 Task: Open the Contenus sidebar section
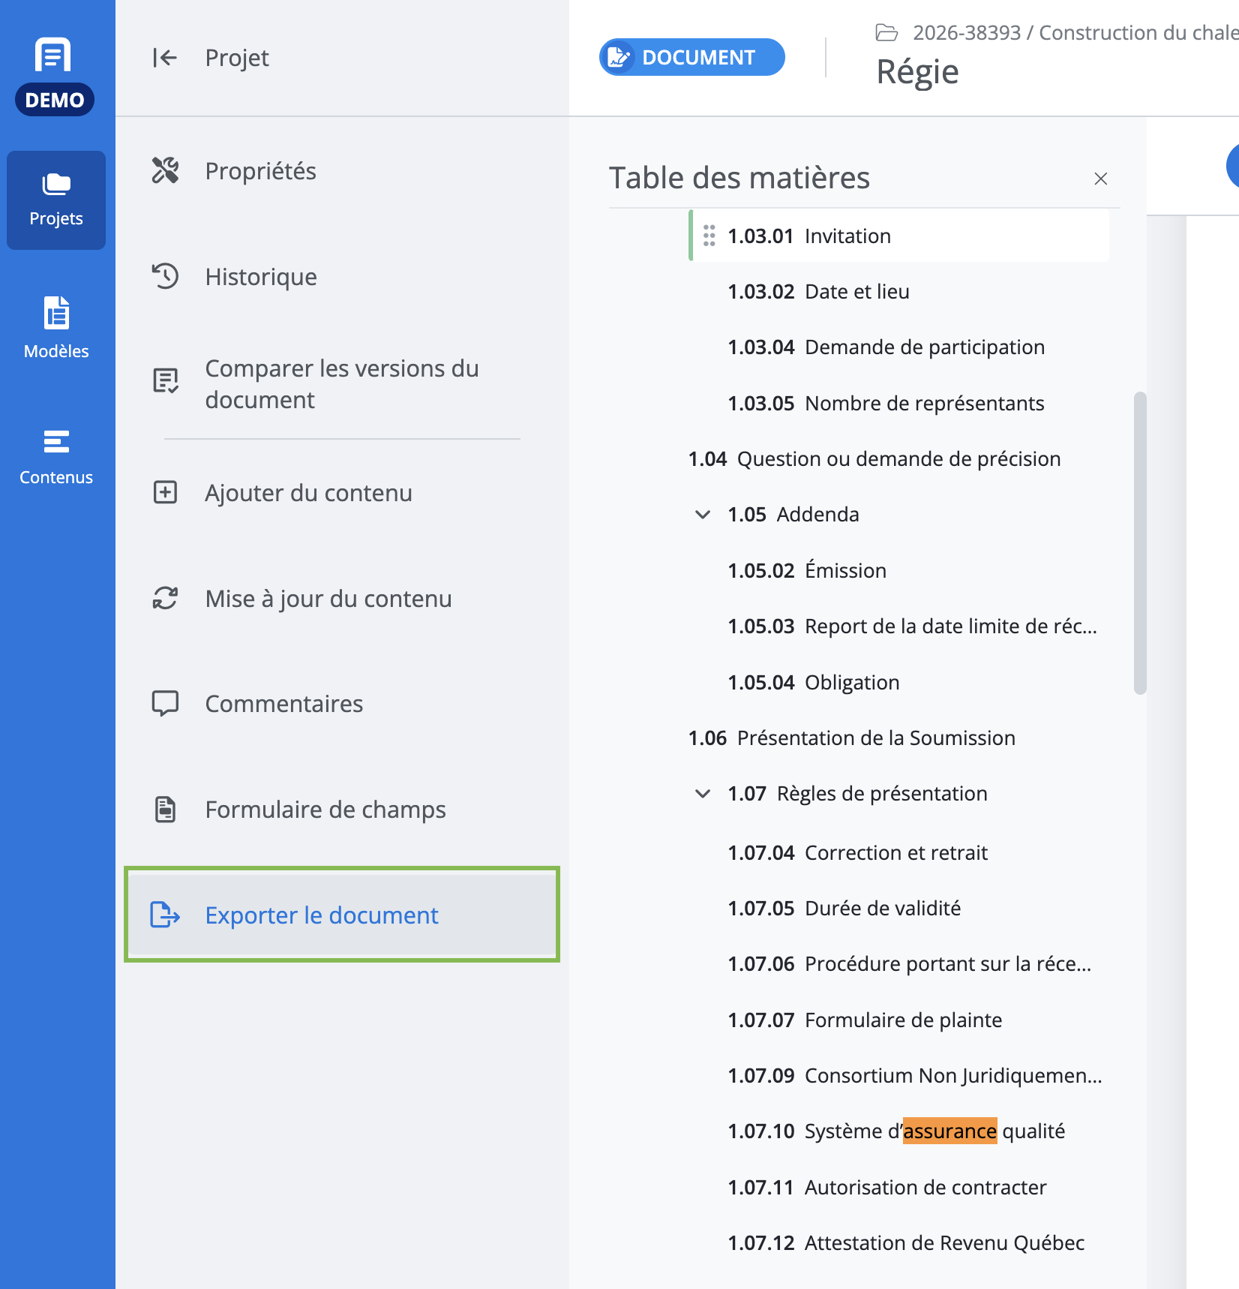tap(56, 457)
